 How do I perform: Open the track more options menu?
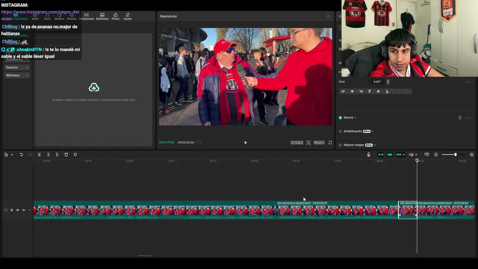(x=30, y=210)
